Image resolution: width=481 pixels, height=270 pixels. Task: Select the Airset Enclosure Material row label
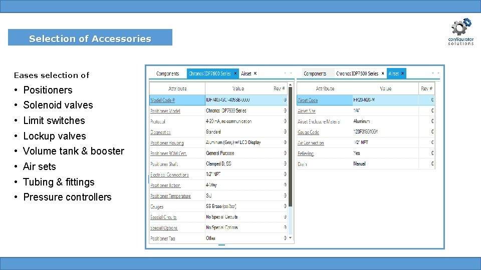(319, 121)
